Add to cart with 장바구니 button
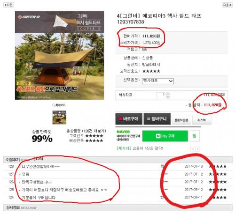This screenshot has height=214, width=235. [x=157, y=119]
